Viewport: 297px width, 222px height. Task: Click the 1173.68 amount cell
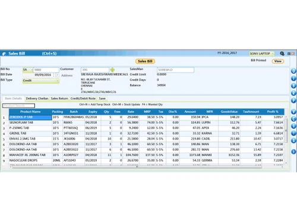pyautogui.click(x=190, y=155)
